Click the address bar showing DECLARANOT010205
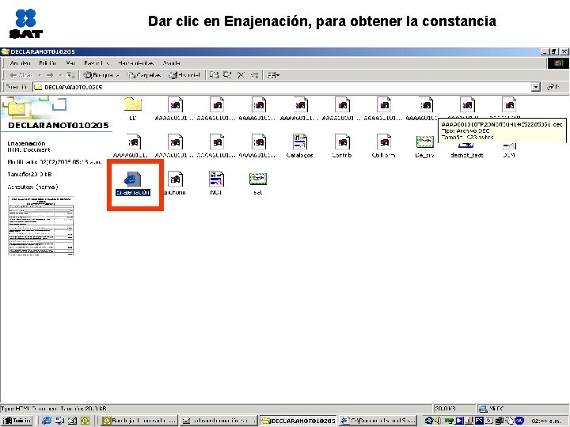Viewport: 570px width, 427px height. click(282, 87)
